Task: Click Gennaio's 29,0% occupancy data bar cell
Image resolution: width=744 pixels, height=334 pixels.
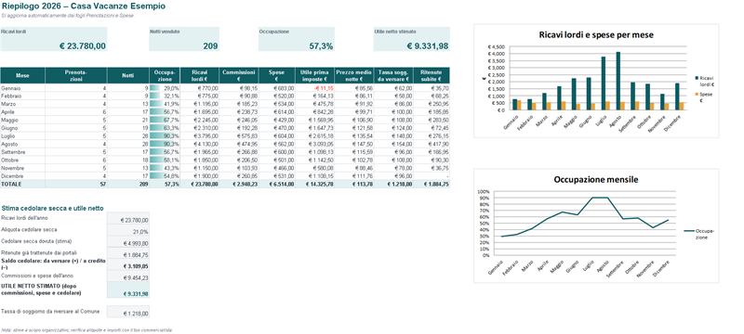Action: pos(165,88)
